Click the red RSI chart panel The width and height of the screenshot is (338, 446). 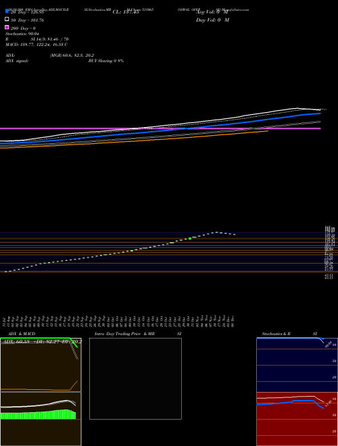tap(297, 419)
